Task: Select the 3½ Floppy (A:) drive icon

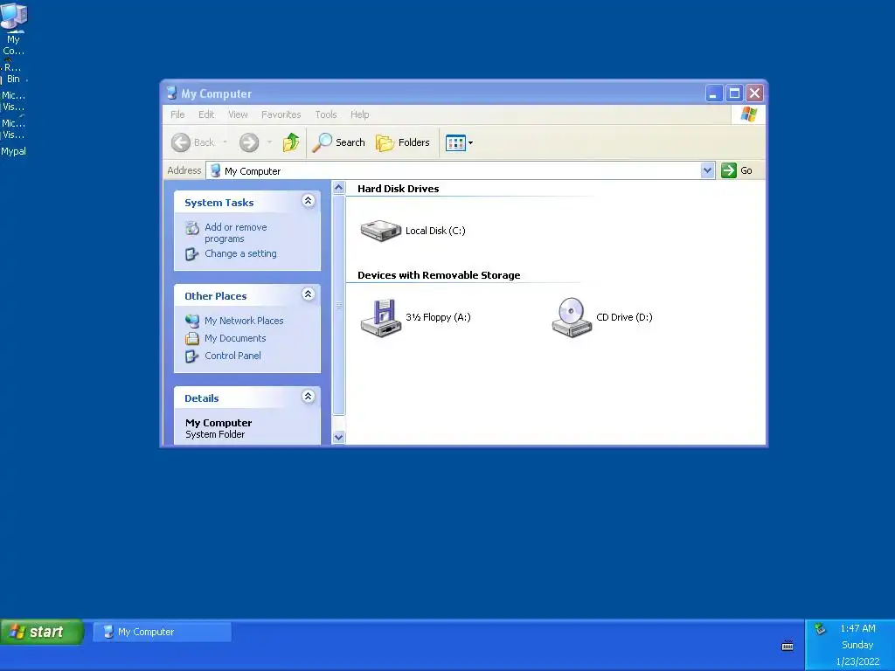Action: (381, 318)
